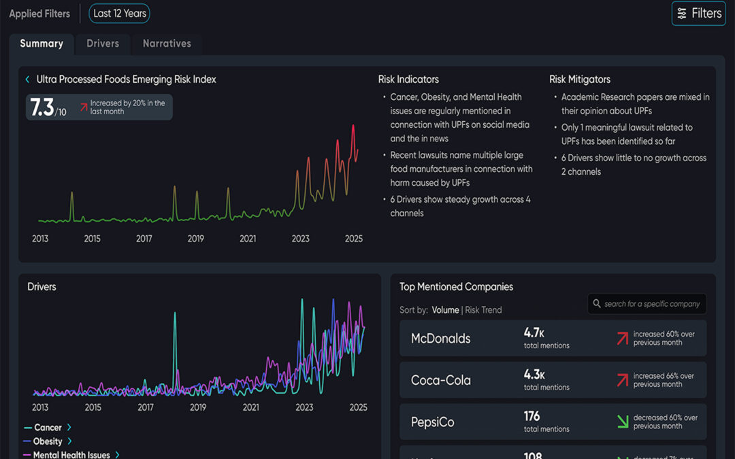Sort companies by Volume
Screen dimensions: 735x459
(445, 310)
